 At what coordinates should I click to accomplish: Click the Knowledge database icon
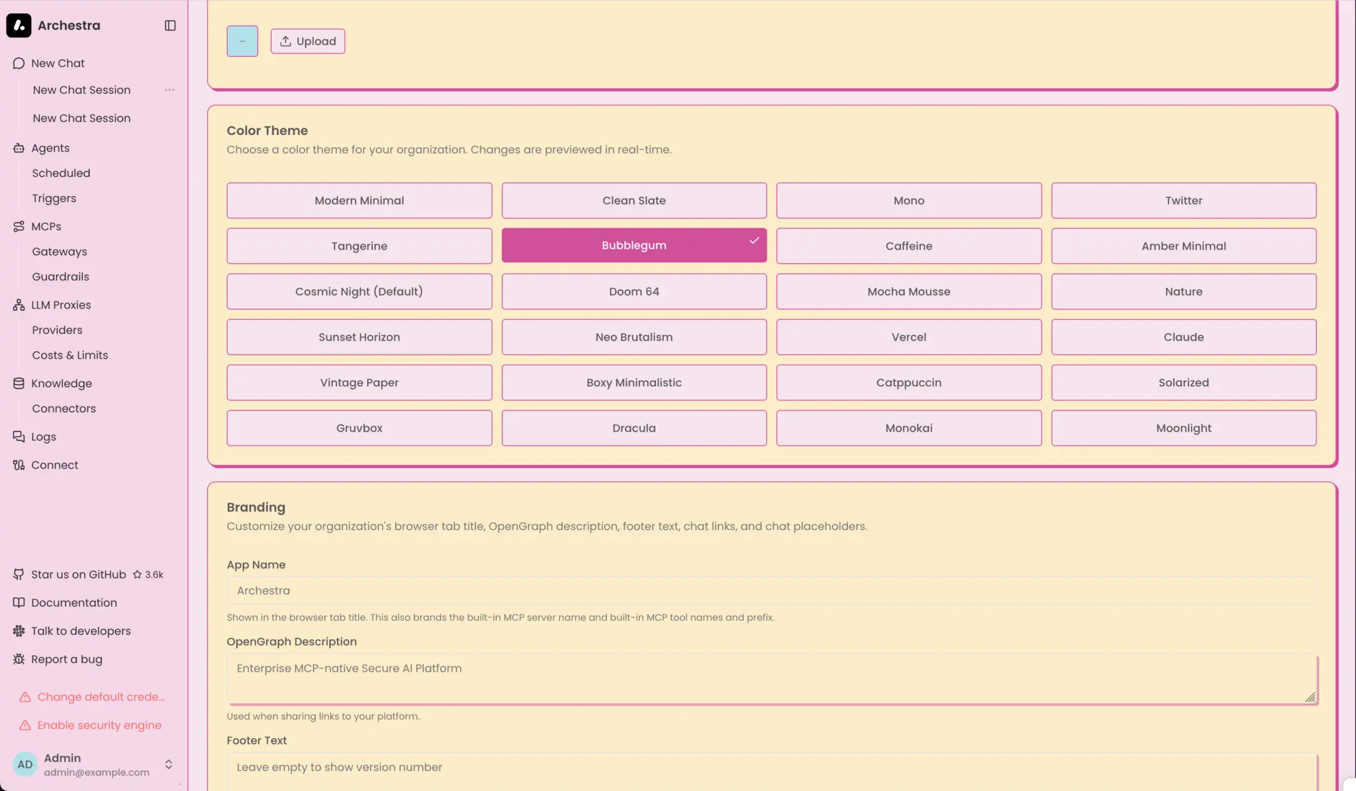click(x=19, y=383)
